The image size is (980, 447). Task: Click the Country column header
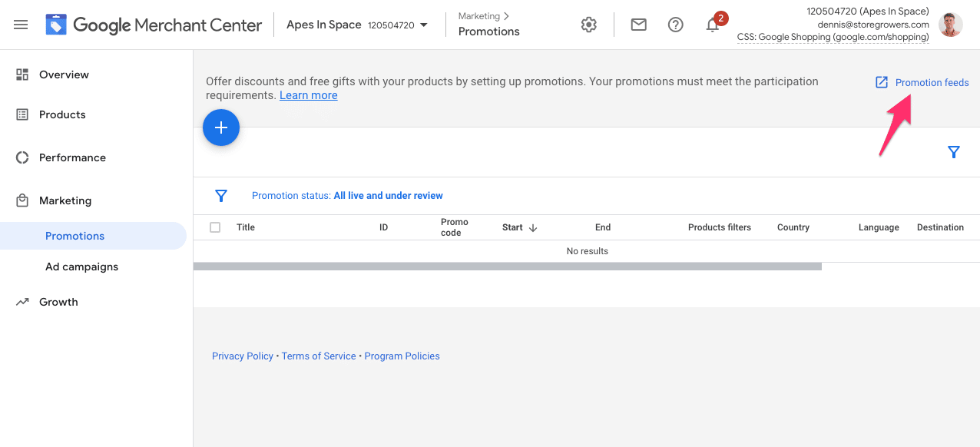click(x=793, y=227)
